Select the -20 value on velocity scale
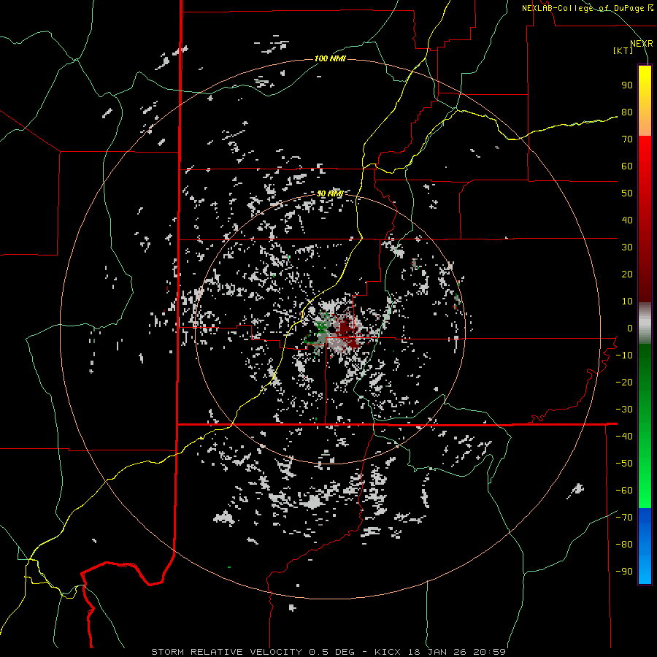The image size is (657, 657). (624, 382)
